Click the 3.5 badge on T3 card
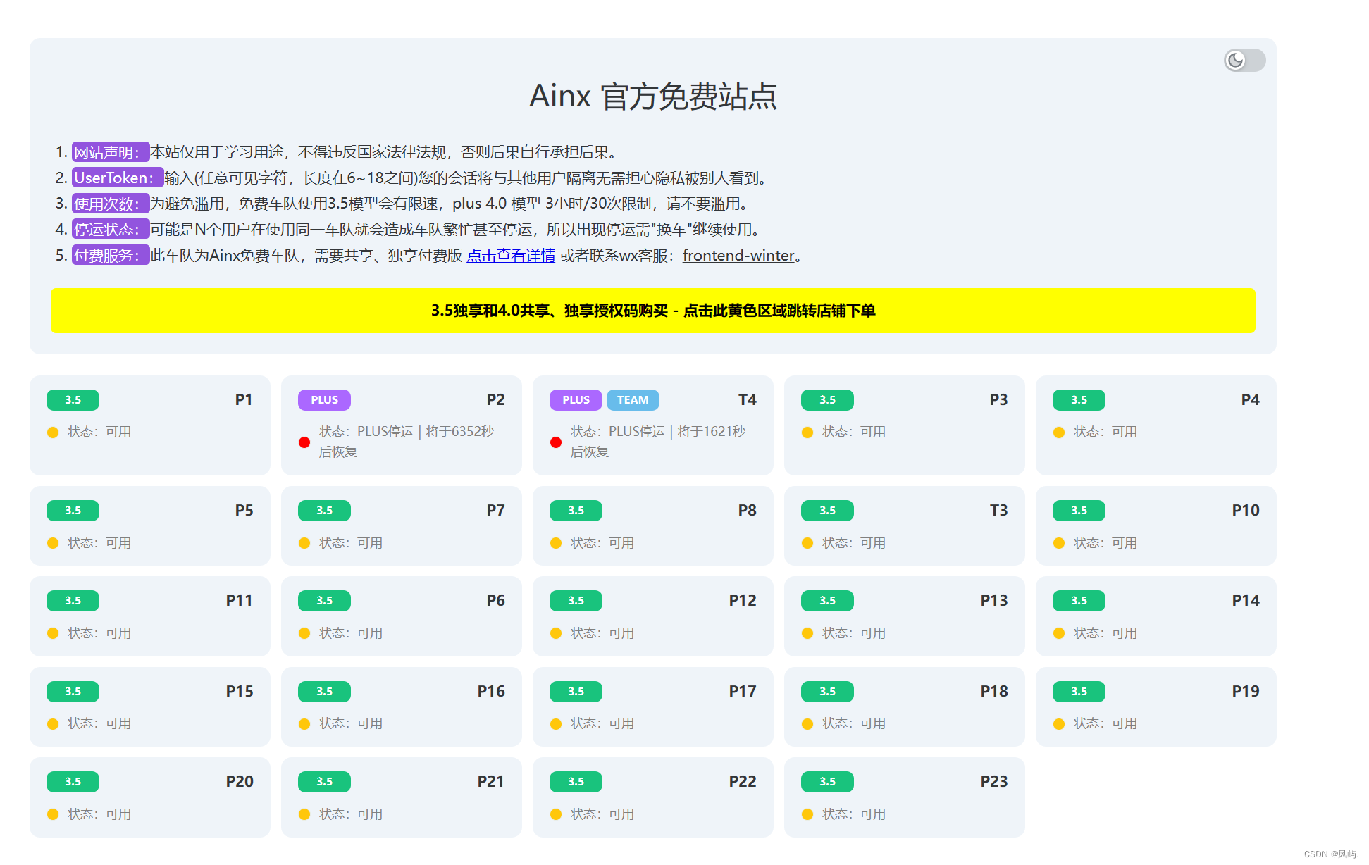Image resolution: width=1369 pixels, height=865 pixels. click(827, 511)
